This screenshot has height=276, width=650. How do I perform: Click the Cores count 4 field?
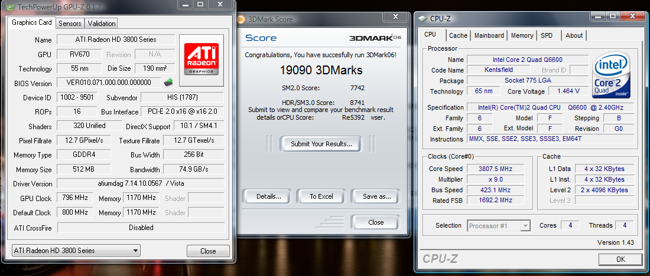570,225
